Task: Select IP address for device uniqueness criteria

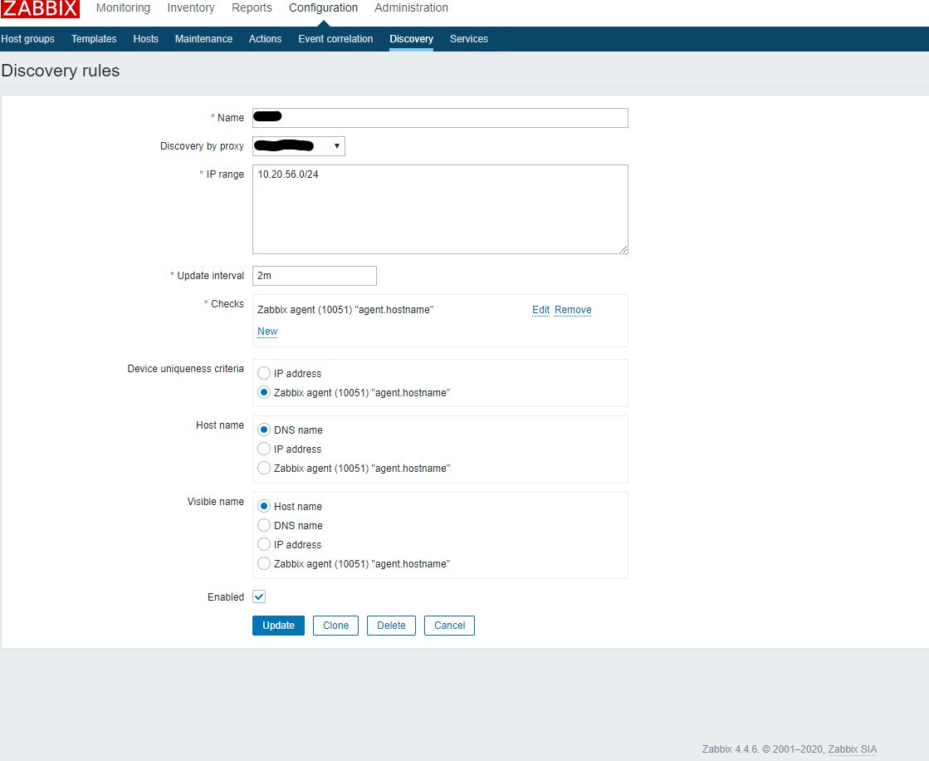Action: coord(264,373)
